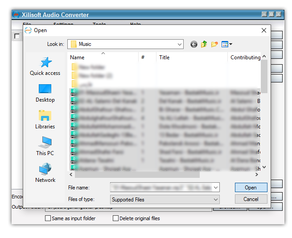Sort by Contributing artists column header
Image resolution: width=292 pixels, height=238 pixels.
[244, 57]
